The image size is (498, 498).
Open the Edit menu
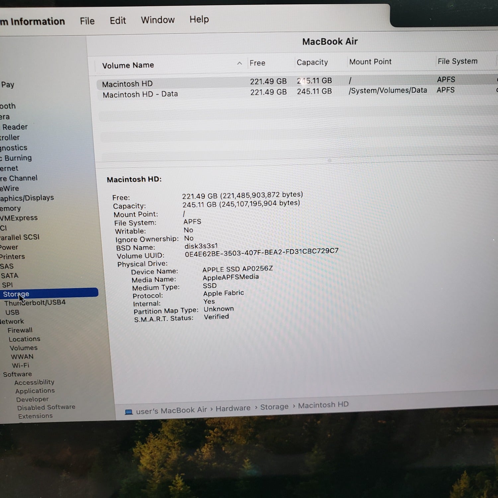[118, 21]
